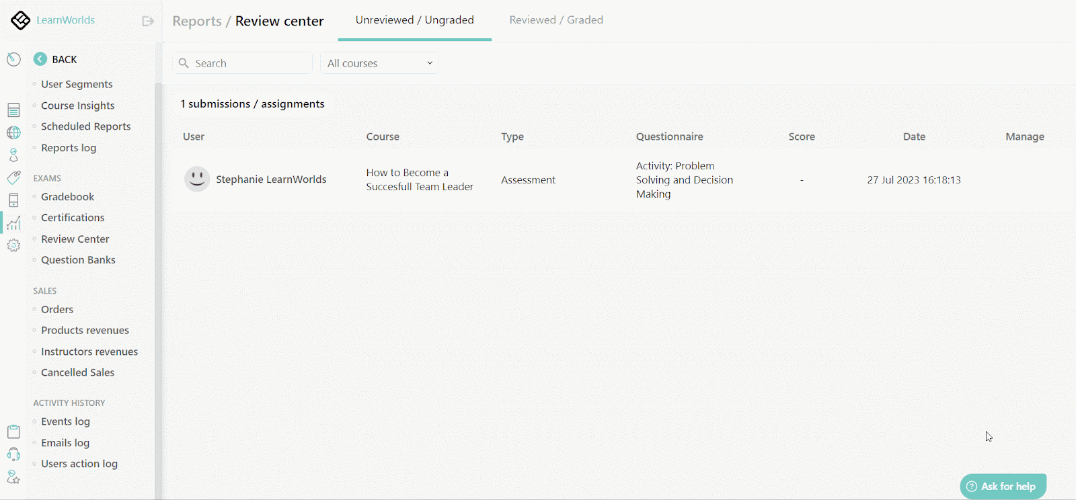Open Course Insights report

click(x=77, y=106)
